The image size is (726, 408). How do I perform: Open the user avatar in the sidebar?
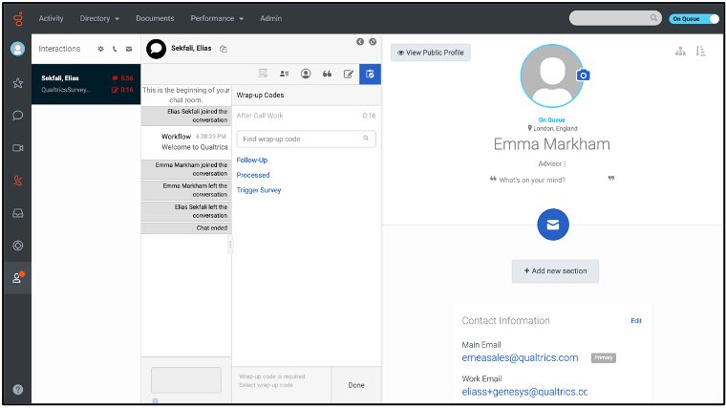click(17, 49)
